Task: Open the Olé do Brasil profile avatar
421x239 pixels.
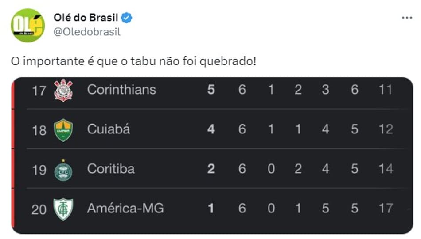Action: (x=27, y=26)
